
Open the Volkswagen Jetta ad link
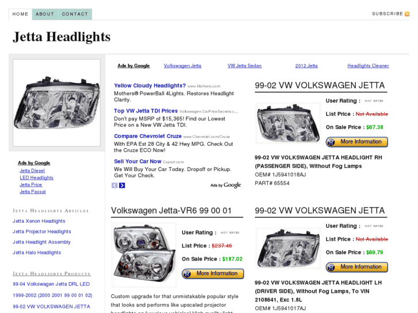(182, 66)
